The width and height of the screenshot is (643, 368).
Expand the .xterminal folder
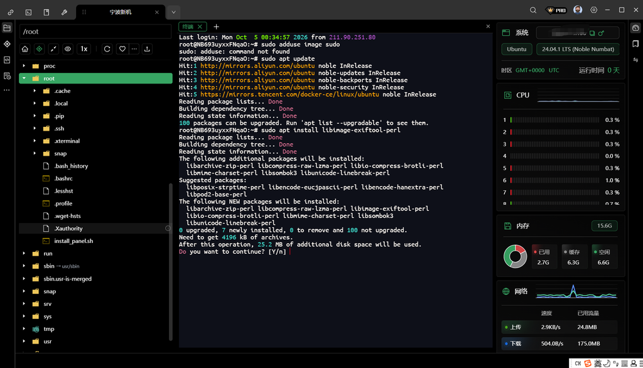(35, 141)
